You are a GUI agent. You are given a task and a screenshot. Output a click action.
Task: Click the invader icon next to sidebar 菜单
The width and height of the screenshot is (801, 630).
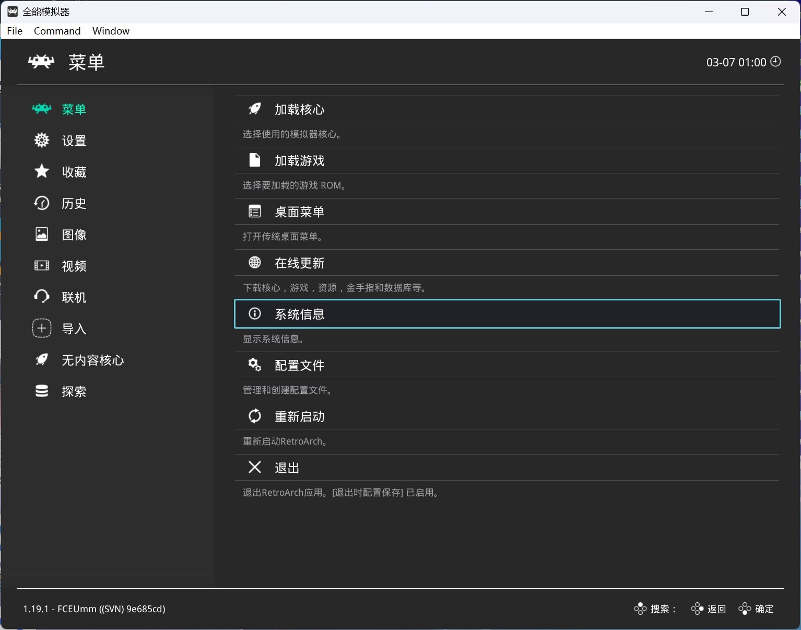pos(42,109)
